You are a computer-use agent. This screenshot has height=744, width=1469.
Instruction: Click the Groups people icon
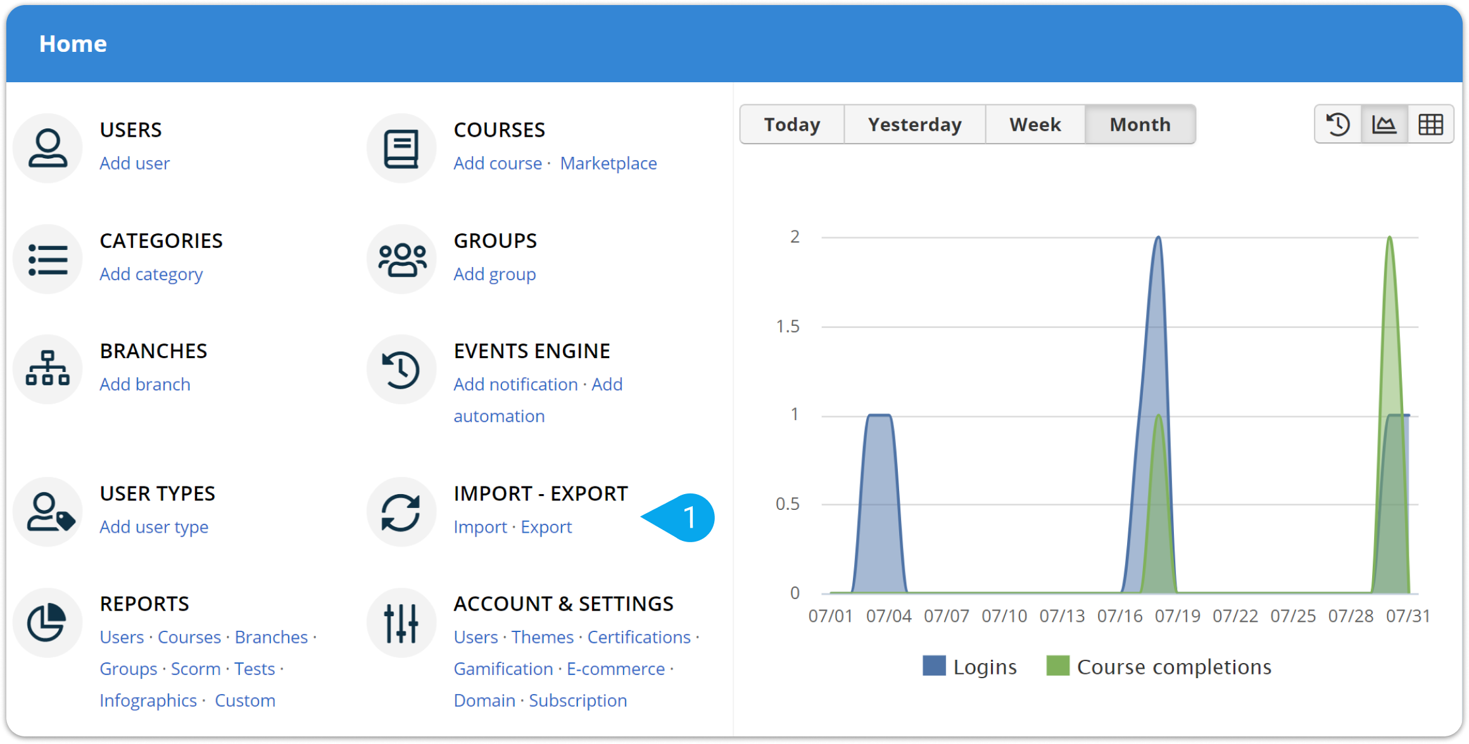[401, 259]
